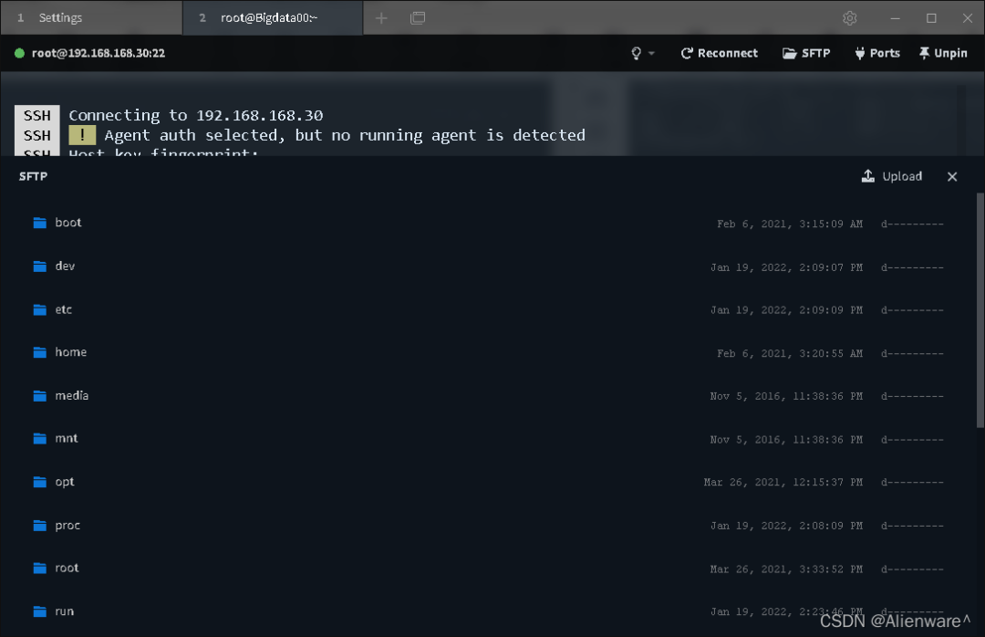Click the new tab plus icon
The width and height of the screenshot is (985, 637).
[x=381, y=18]
